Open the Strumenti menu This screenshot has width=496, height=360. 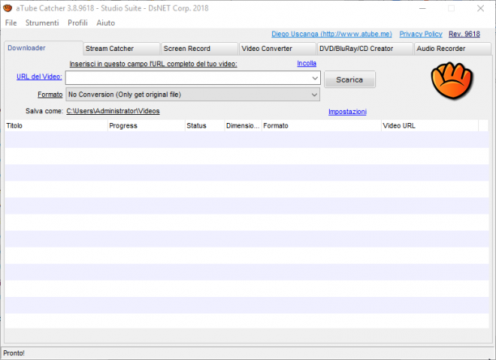pyautogui.click(x=42, y=23)
